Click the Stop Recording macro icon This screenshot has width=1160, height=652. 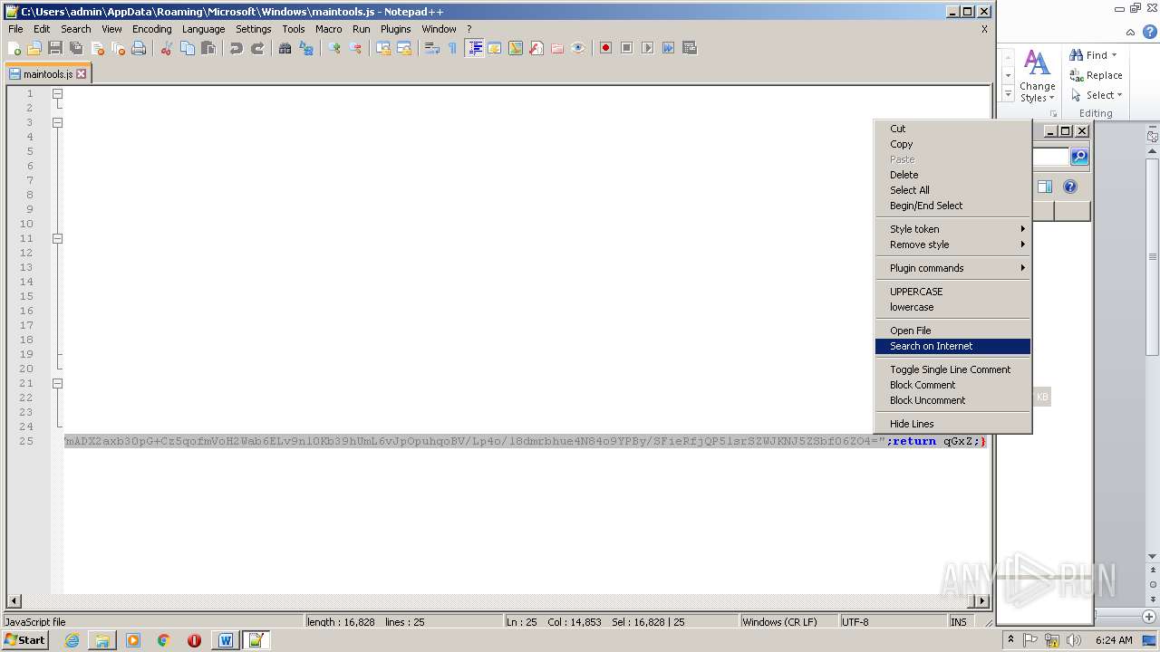pyautogui.click(x=627, y=48)
